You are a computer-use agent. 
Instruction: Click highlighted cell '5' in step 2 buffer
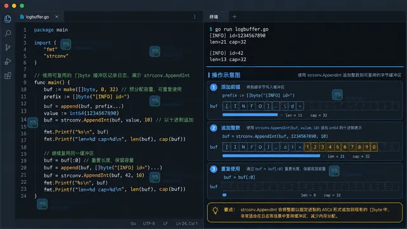(338, 147)
